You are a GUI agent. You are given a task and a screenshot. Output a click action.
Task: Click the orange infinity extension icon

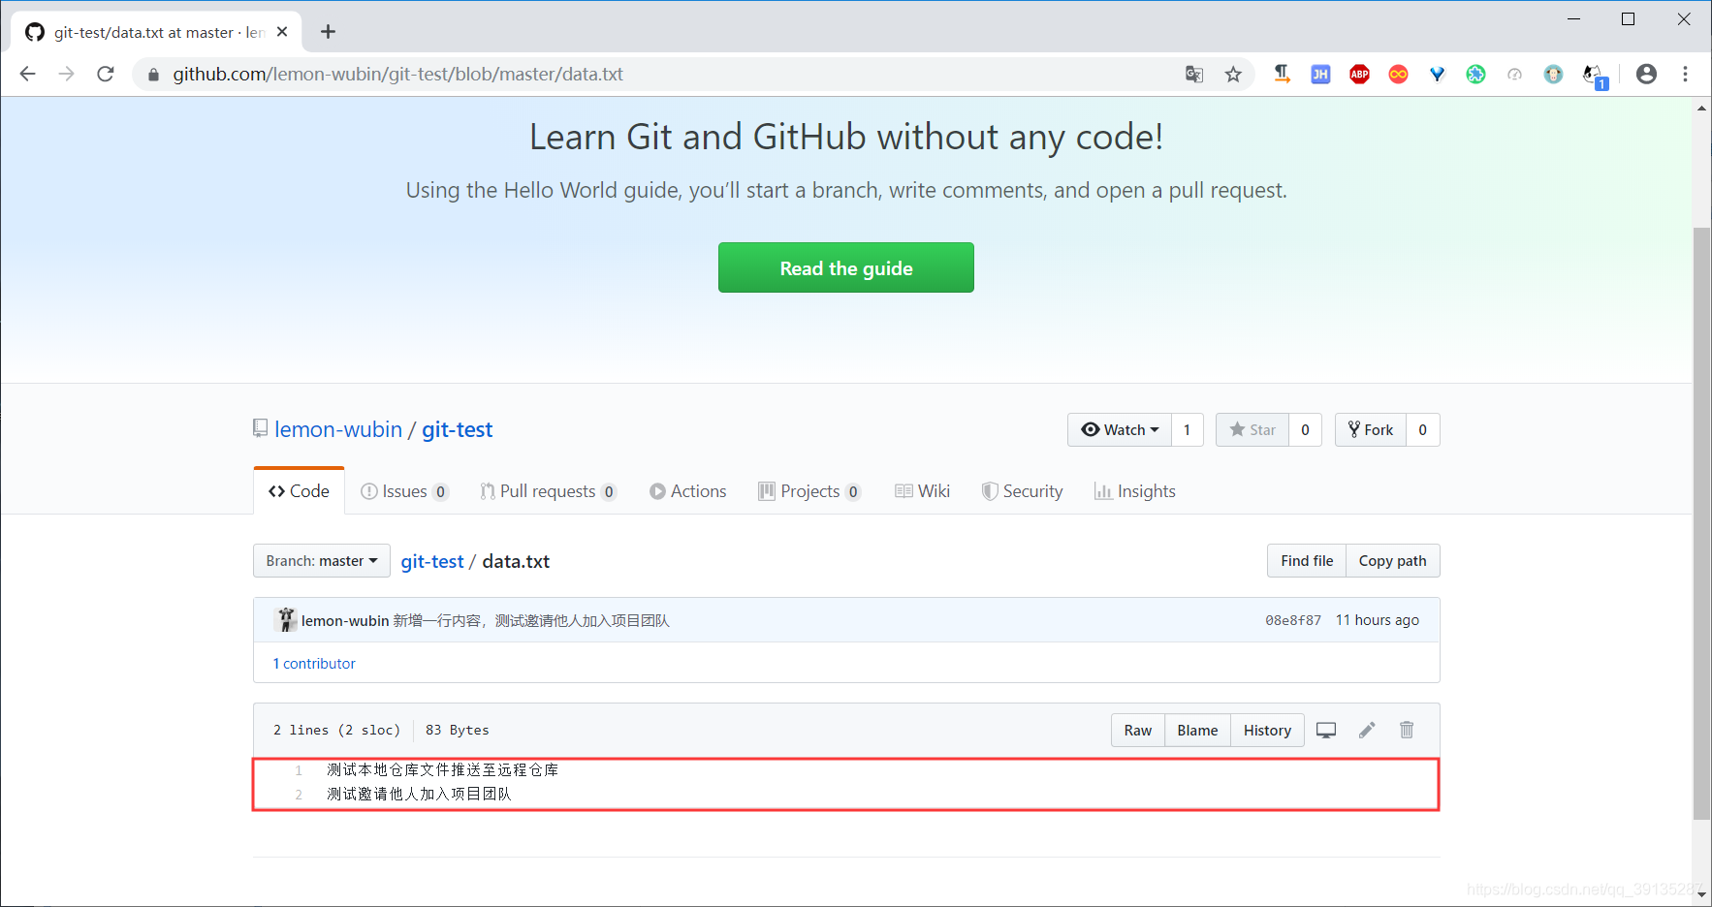click(1398, 75)
